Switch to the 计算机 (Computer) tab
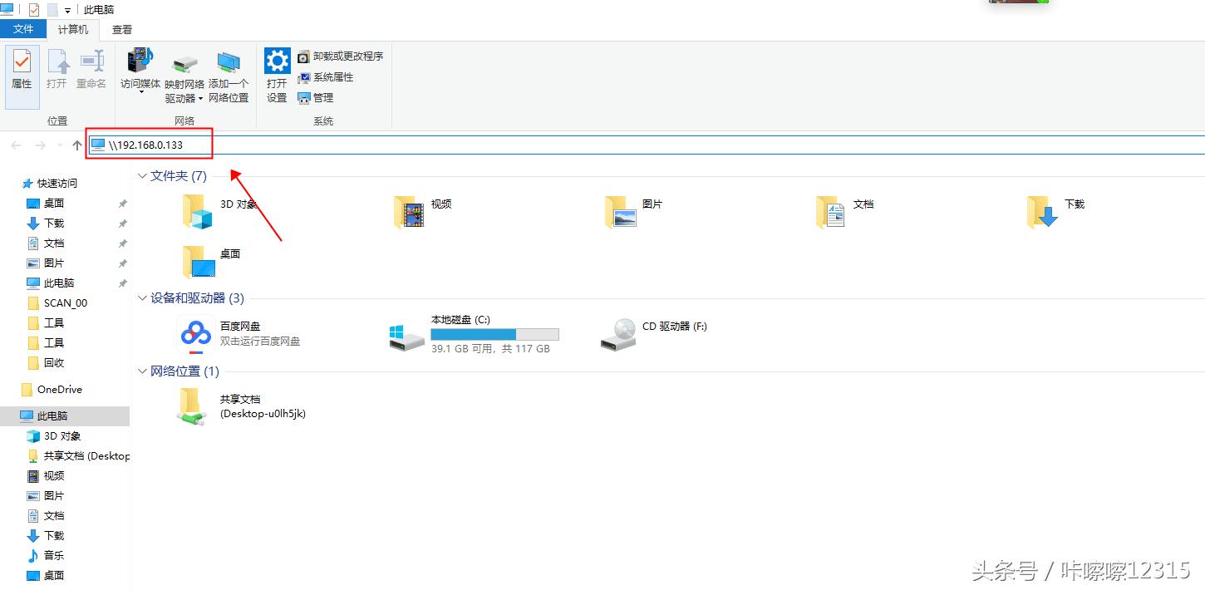This screenshot has width=1205, height=590. pyautogui.click(x=73, y=29)
